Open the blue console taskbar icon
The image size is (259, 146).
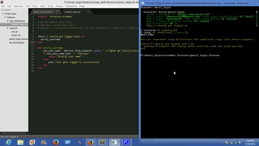coord(126,142)
